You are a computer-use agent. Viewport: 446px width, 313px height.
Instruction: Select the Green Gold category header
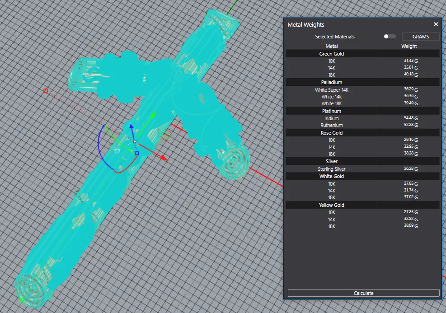332,54
